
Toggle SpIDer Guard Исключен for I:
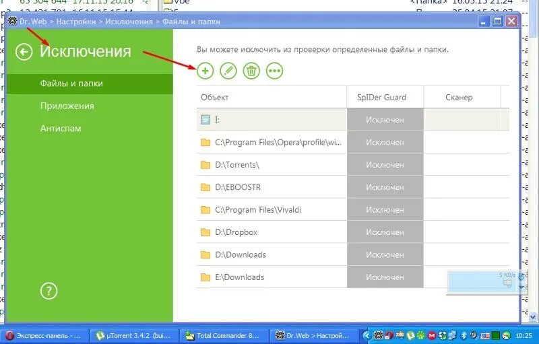[385, 120]
